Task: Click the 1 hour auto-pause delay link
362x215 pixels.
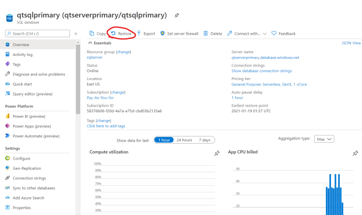Action: pos(237,97)
